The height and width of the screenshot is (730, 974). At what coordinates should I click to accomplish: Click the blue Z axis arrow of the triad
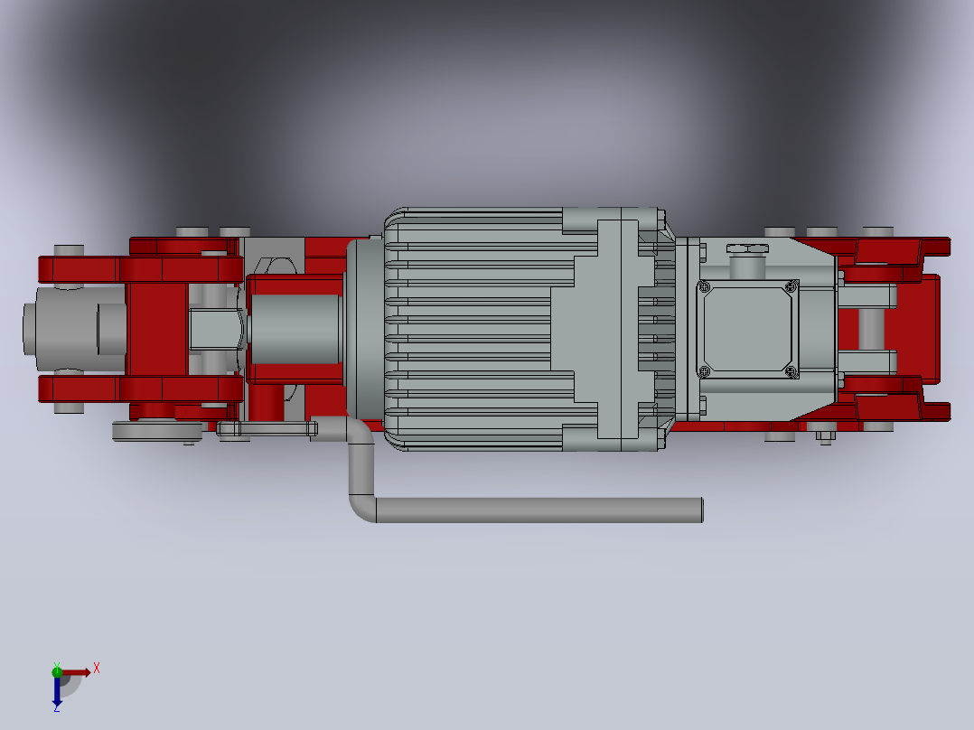pos(57,691)
